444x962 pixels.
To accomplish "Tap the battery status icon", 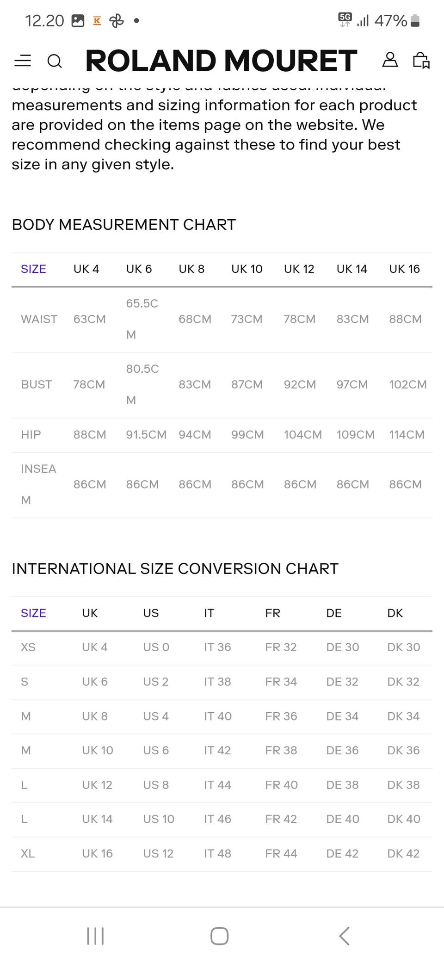I will tap(415, 21).
